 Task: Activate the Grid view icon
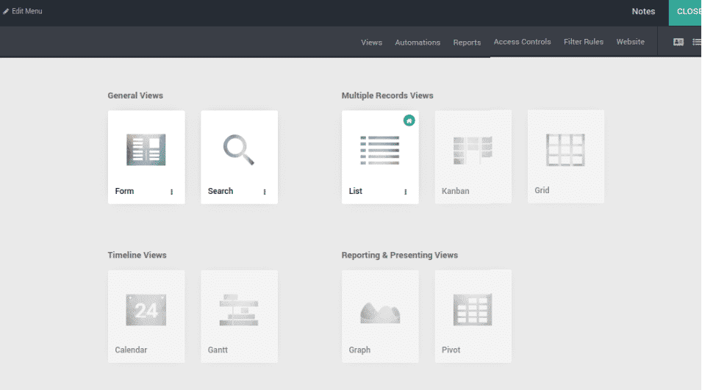[565, 150]
